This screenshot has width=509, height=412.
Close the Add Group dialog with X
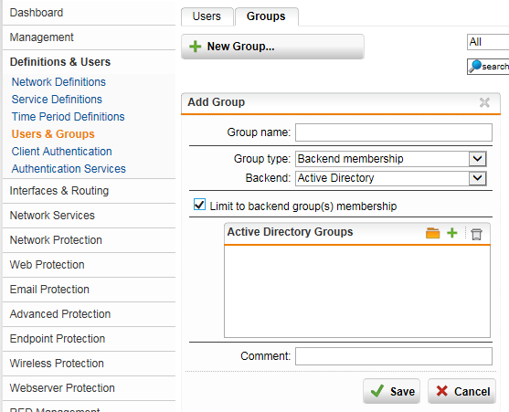point(484,102)
